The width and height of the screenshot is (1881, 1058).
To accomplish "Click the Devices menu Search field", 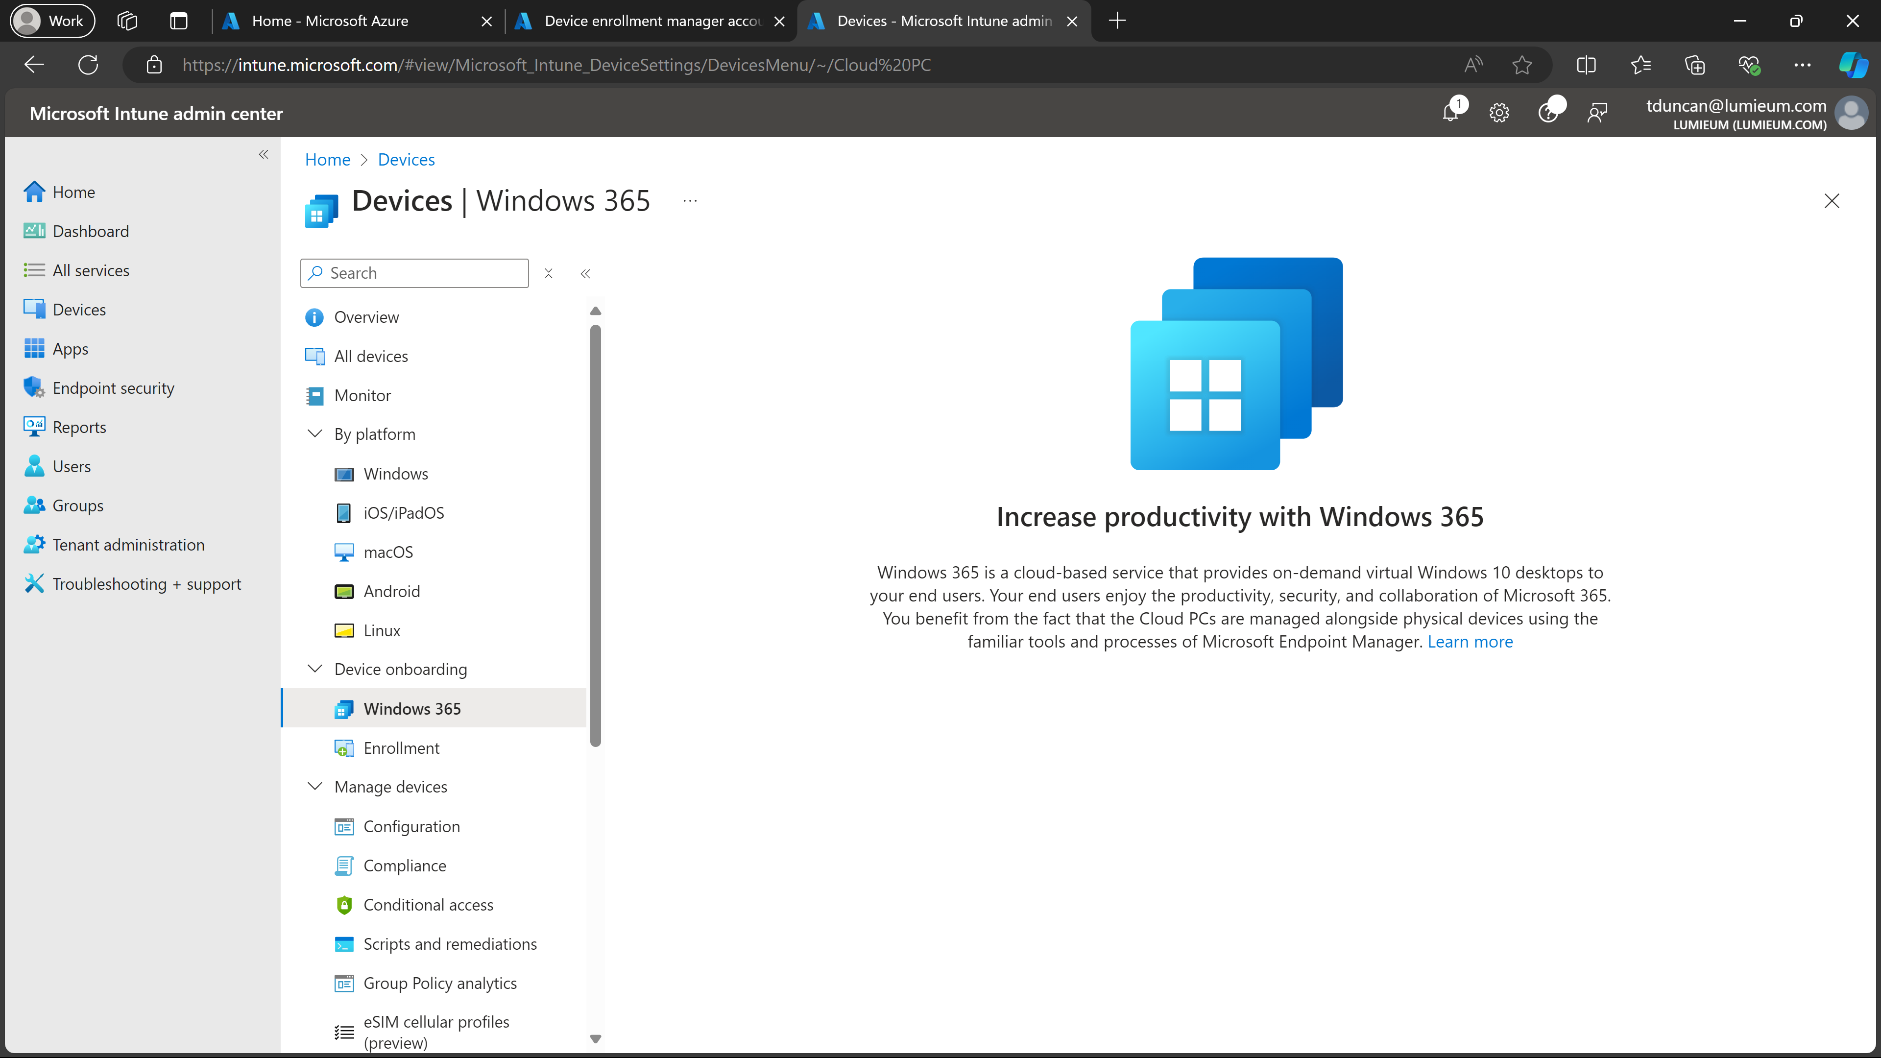I will coord(414,273).
